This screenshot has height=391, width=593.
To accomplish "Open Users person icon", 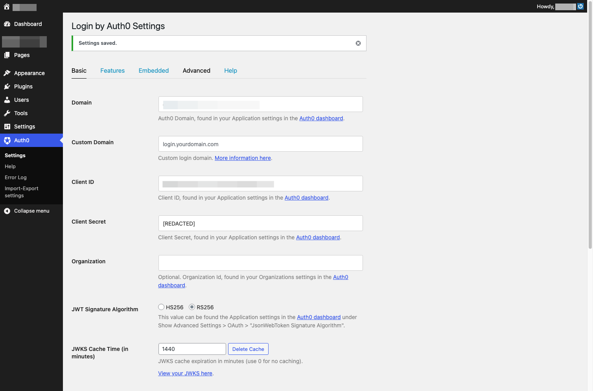I will (7, 100).
